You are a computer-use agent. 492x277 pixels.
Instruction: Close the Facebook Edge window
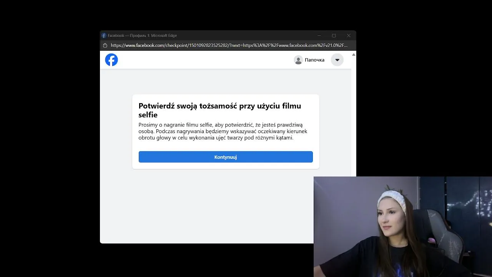click(x=349, y=35)
